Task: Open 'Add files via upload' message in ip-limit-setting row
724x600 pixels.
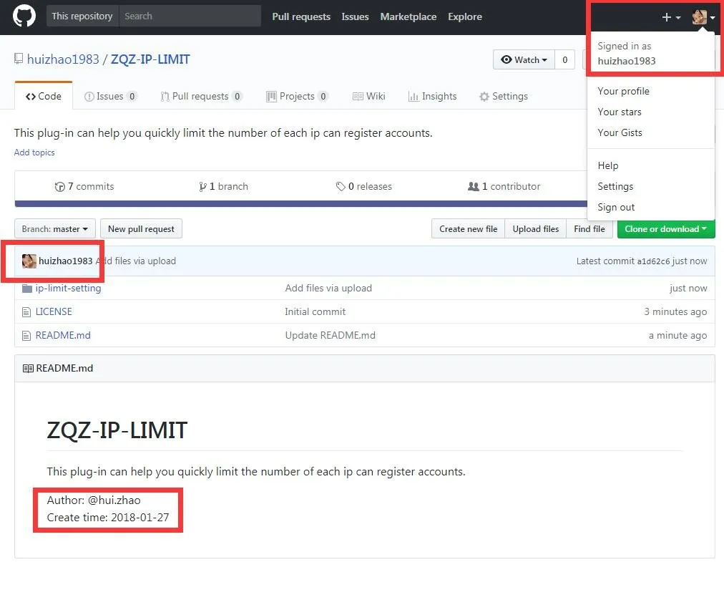Action: point(328,288)
